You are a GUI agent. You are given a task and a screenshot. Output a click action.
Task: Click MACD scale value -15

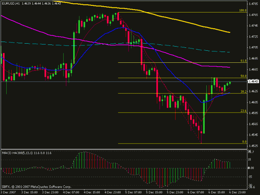click(x=250, y=177)
